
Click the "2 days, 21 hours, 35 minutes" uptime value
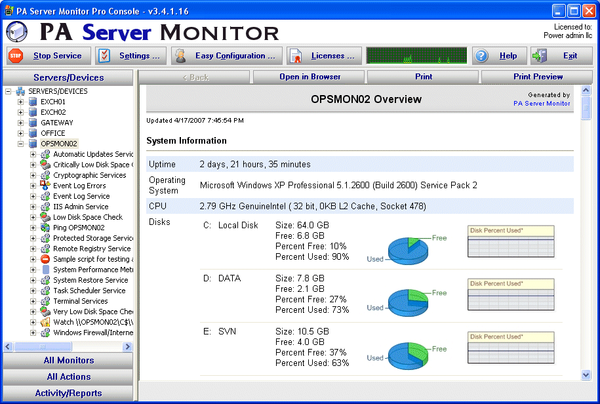[255, 164]
